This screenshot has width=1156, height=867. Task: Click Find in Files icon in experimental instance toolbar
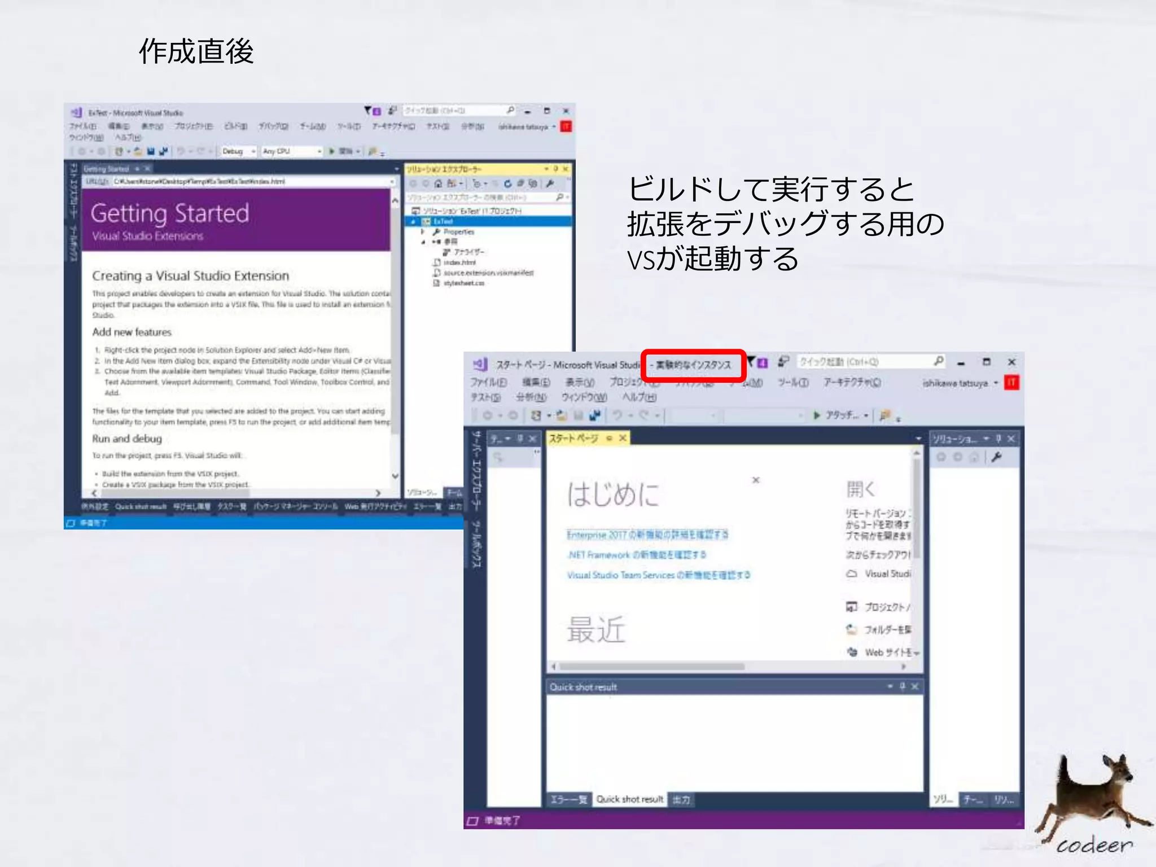point(885,415)
